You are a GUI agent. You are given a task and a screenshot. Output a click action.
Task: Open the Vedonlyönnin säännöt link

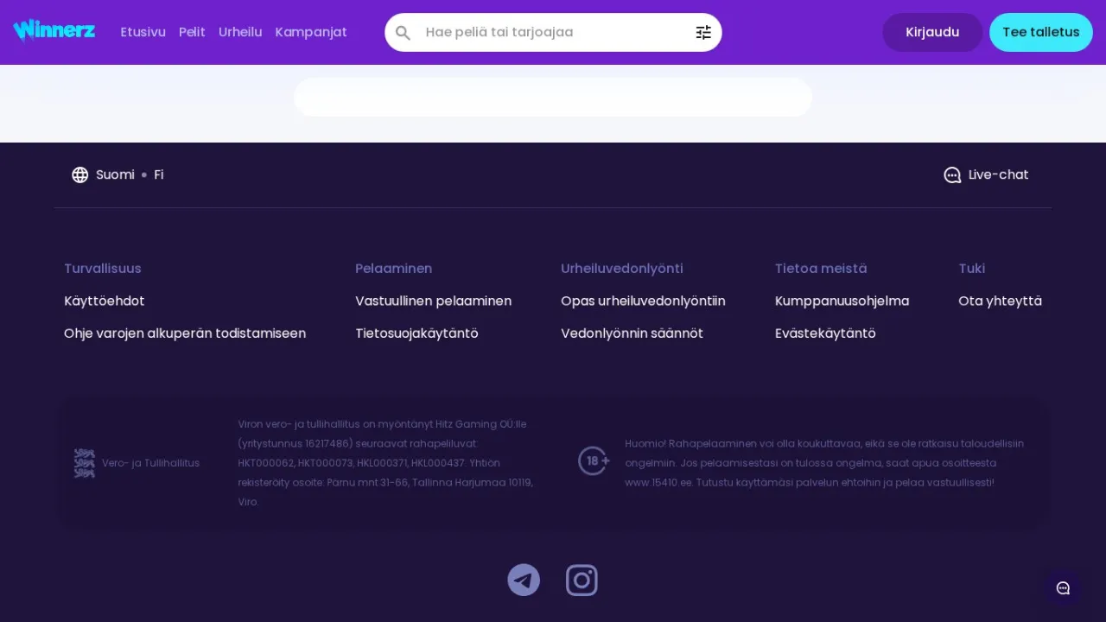click(632, 333)
